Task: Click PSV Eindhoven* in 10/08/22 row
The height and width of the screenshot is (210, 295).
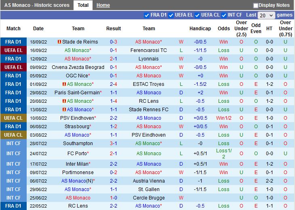Action: pos(78,118)
